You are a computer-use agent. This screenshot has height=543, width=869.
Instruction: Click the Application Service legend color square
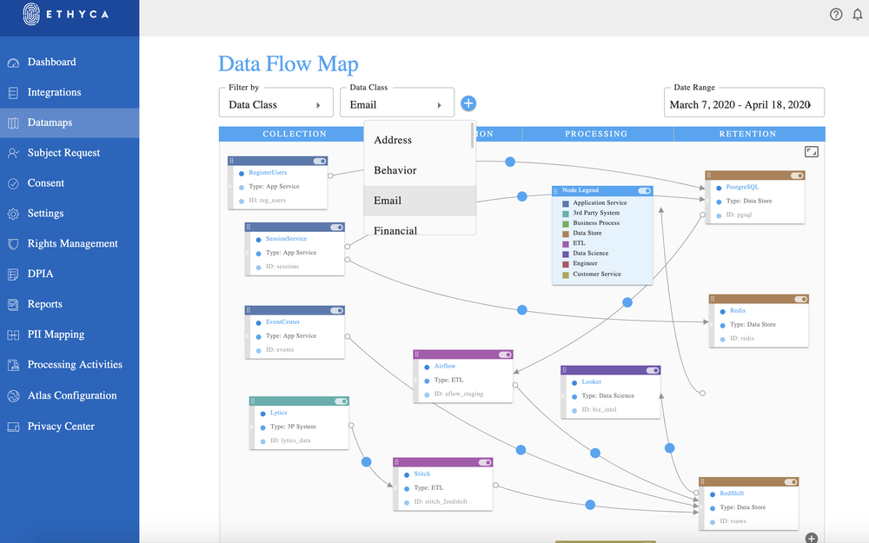[566, 203]
